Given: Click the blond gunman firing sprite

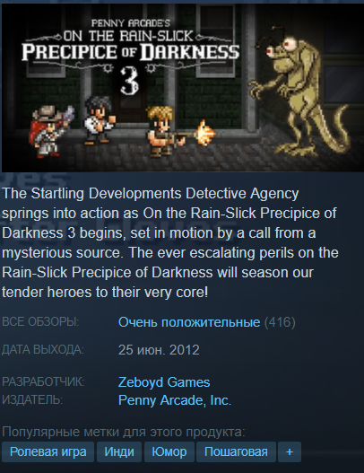Looking at the screenshot, I should coord(166,131).
